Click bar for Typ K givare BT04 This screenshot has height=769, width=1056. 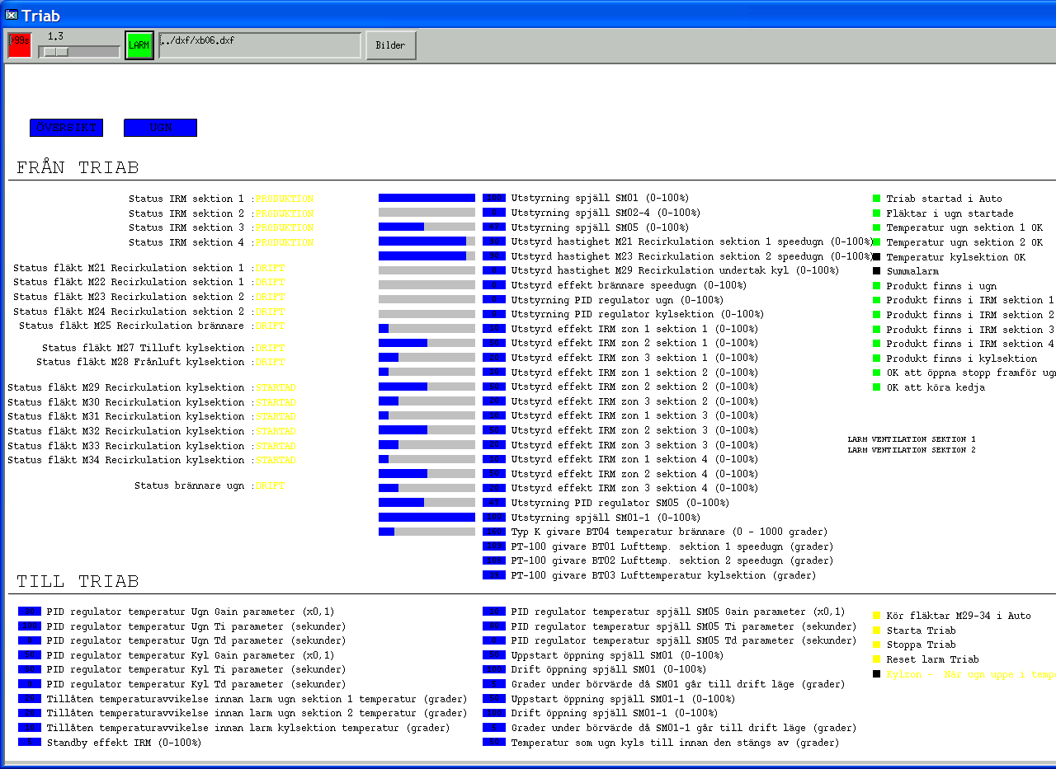(427, 532)
